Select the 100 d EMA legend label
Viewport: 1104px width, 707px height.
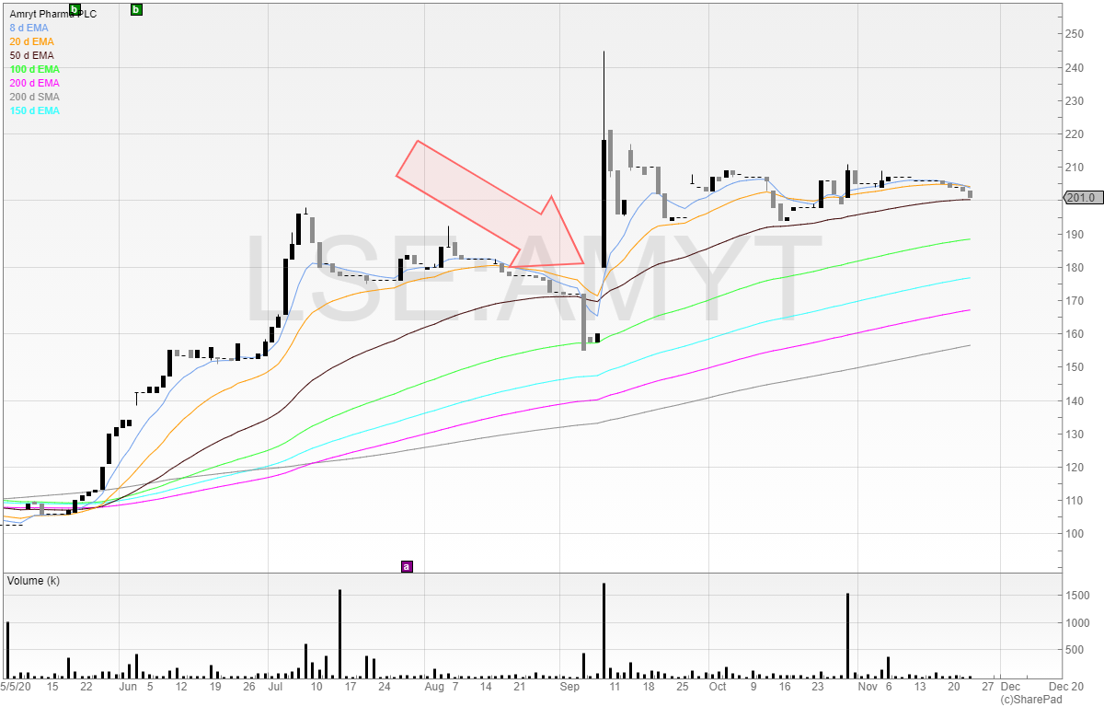coord(34,69)
